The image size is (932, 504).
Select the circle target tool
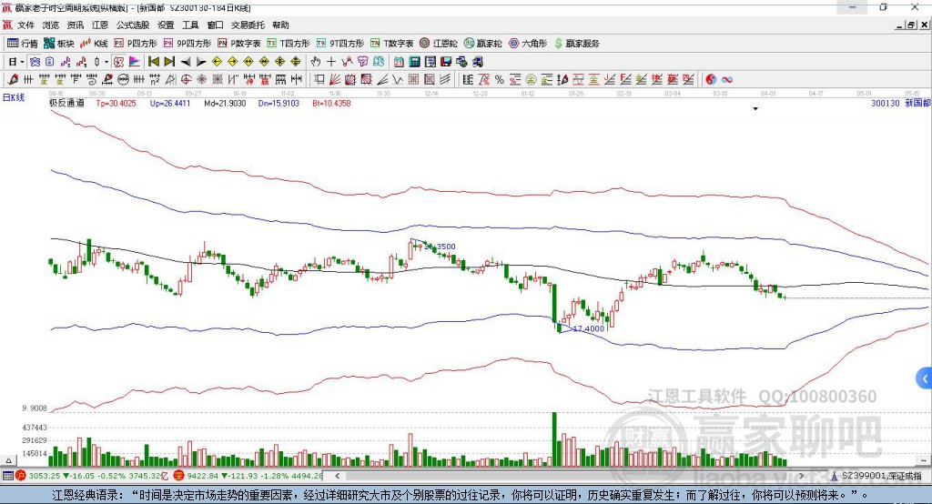click(186, 80)
